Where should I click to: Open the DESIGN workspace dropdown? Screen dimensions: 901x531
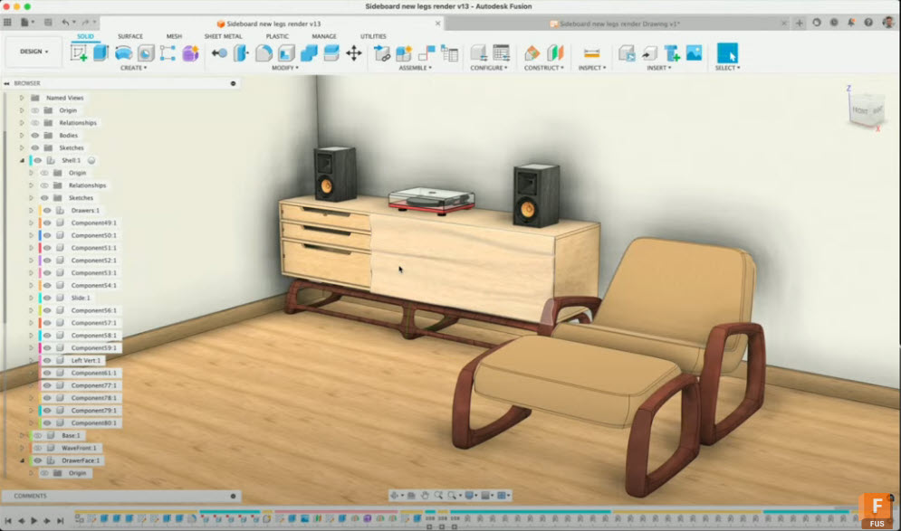pos(33,52)
